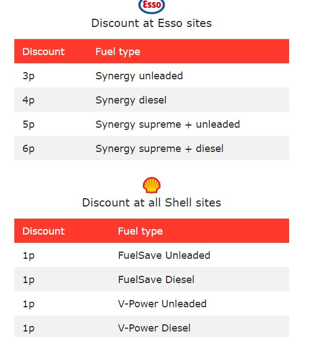Image resolution: width=332 pixels, height=337 pixels.
Task: Click the Shell table Discount column header
Action: pos(43,231)
